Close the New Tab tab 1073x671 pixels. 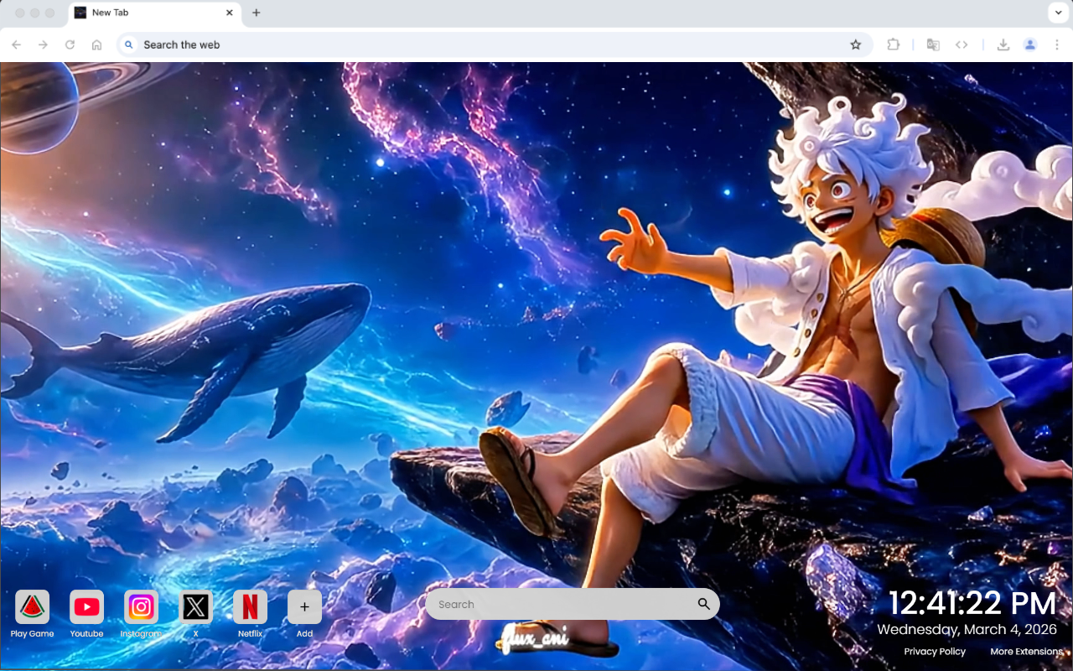click(x=230, y=13)
